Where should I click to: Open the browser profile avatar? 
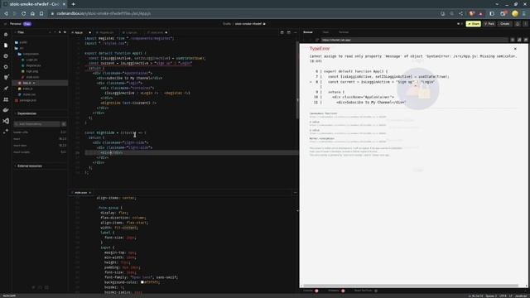point(515,13)
